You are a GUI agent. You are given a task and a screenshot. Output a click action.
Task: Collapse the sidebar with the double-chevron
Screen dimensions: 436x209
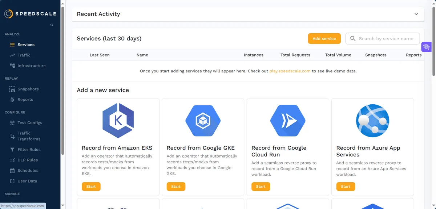click(51, 25)
